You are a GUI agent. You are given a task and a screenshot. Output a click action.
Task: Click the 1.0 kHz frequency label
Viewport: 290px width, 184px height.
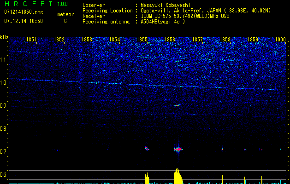point(4,83)
